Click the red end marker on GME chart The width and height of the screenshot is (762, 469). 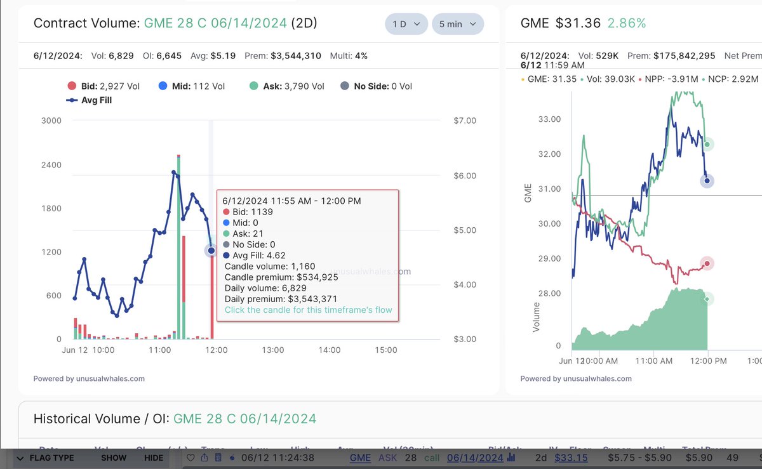coord(707,263)
